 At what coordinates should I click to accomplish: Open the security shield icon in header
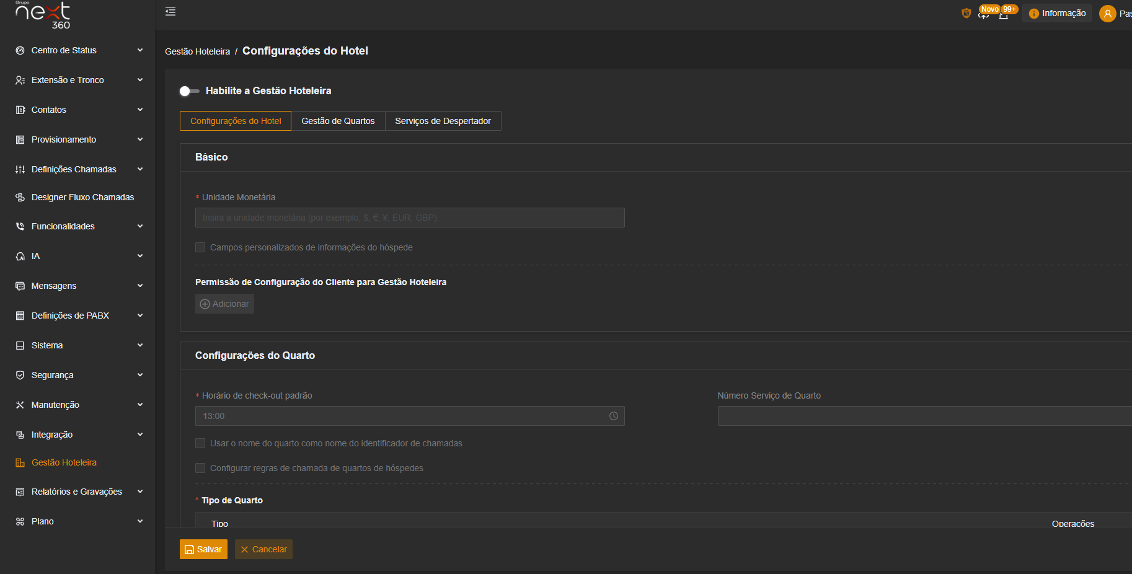coord(966,13)
